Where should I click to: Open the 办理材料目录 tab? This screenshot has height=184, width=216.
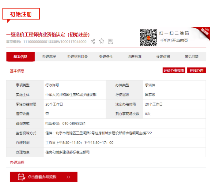tap(78, 57)
